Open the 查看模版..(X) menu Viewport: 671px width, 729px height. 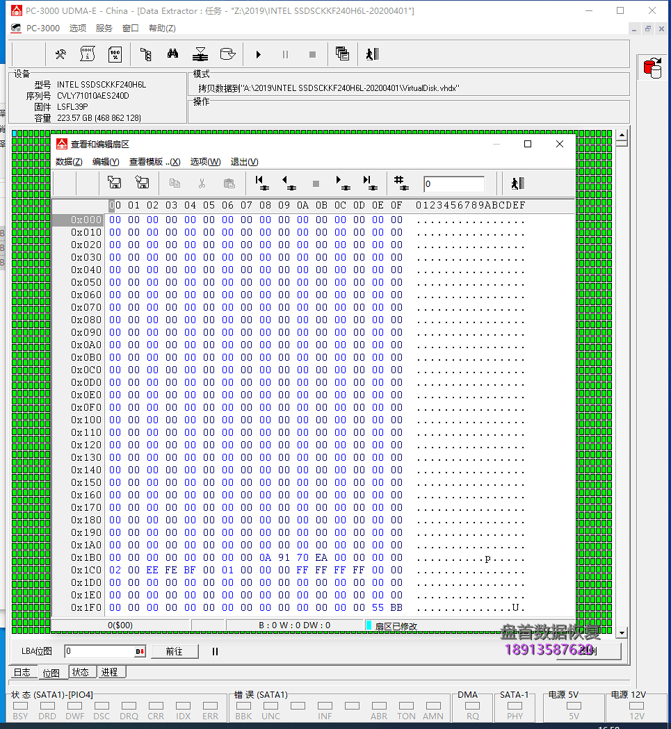tap(154, 162)
